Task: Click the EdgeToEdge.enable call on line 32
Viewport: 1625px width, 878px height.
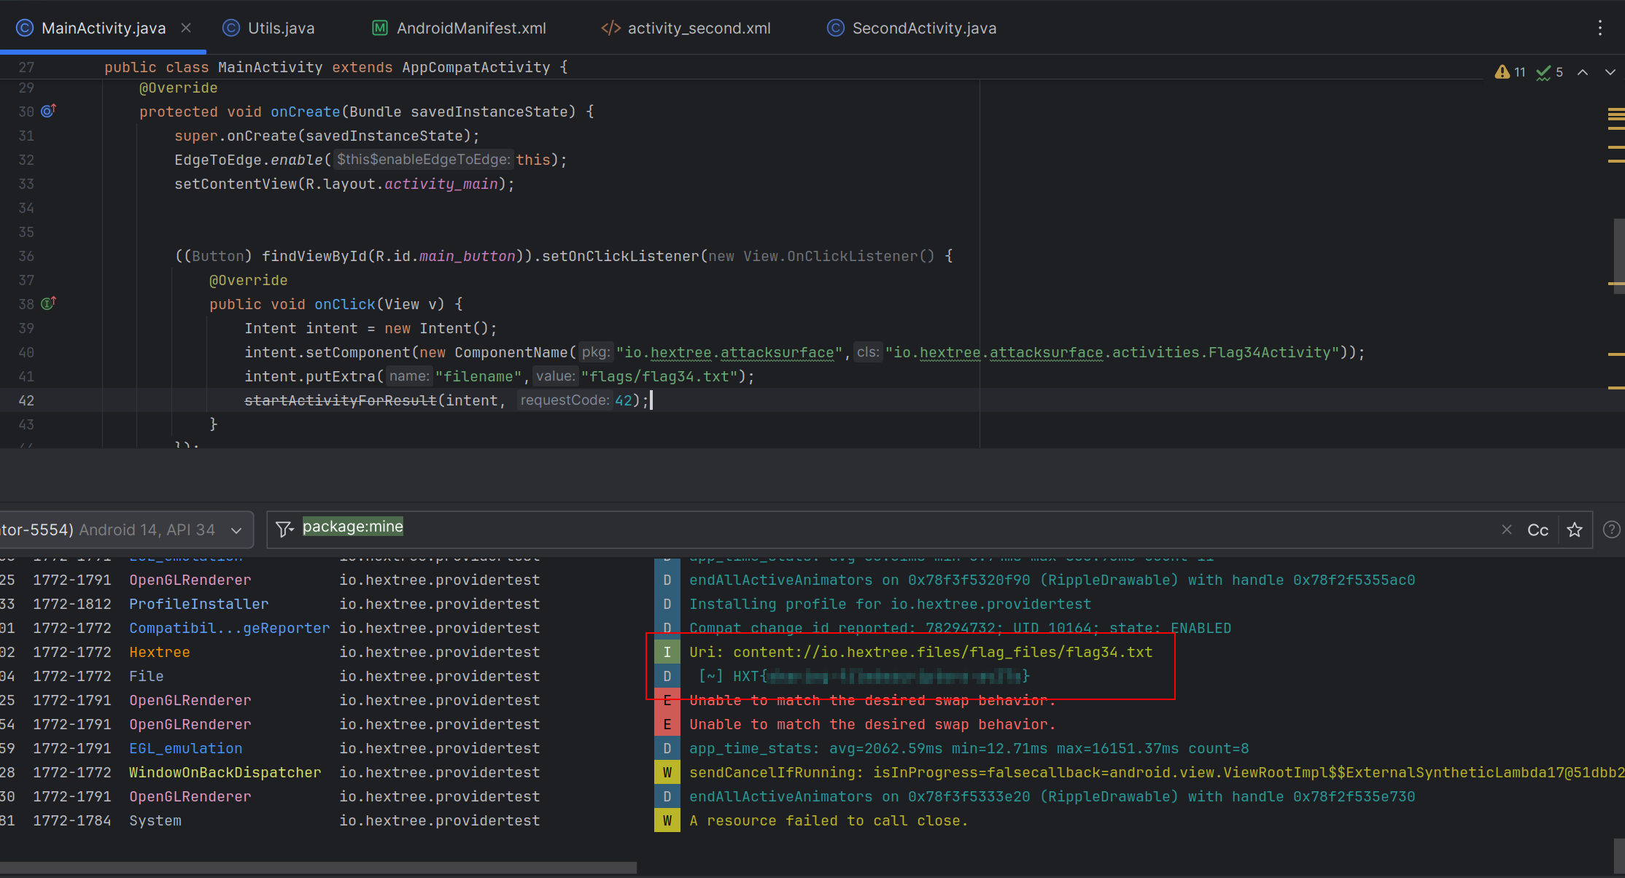Action: point(371,160)
